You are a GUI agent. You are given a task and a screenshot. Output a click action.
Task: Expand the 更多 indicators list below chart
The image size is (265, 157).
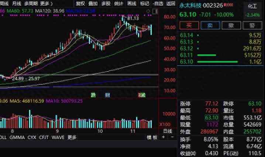coord(72,138)
